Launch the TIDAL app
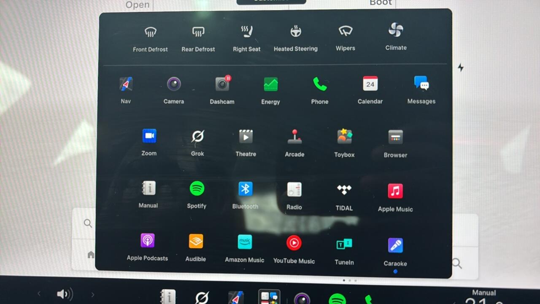This screenshot has height=304, width=540. click(x=344, y=197)
